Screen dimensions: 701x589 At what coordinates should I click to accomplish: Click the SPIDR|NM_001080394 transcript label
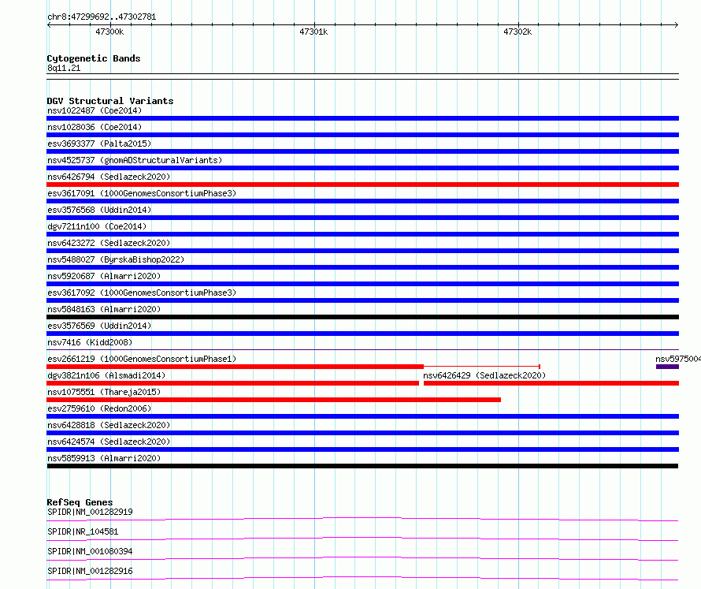click(90, 551)
